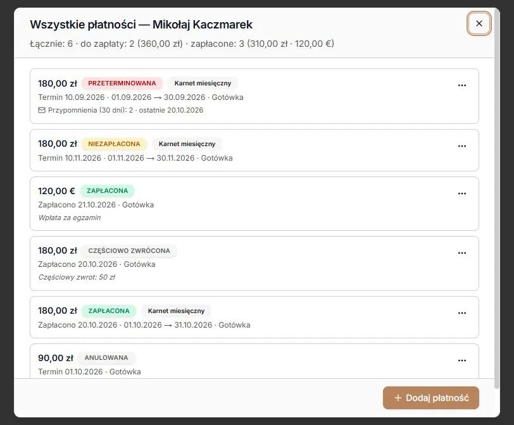Click 'Zapłacono 21.10.2026 · Gotówka' line
The height and width of the screenshot is (425, 514).
pos(96,205)
